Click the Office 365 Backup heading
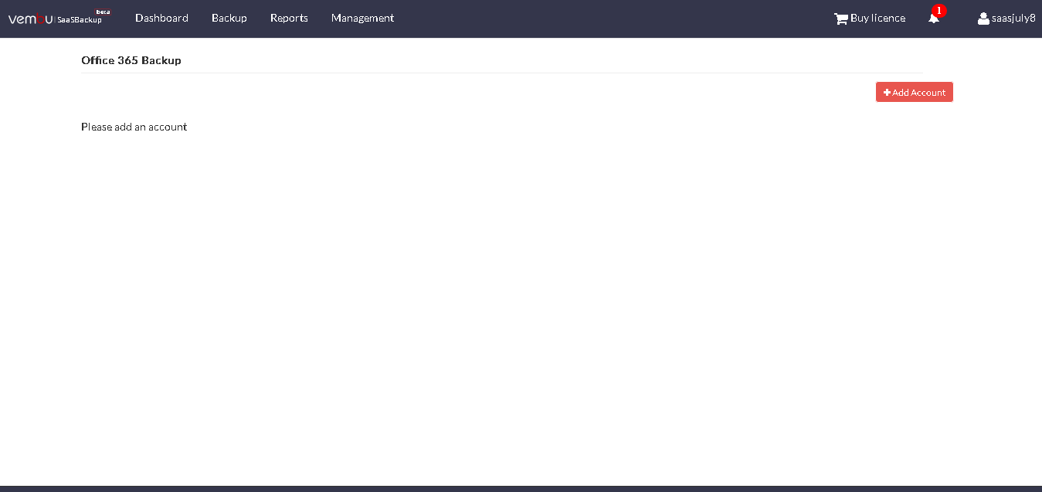 coord(131,60)
